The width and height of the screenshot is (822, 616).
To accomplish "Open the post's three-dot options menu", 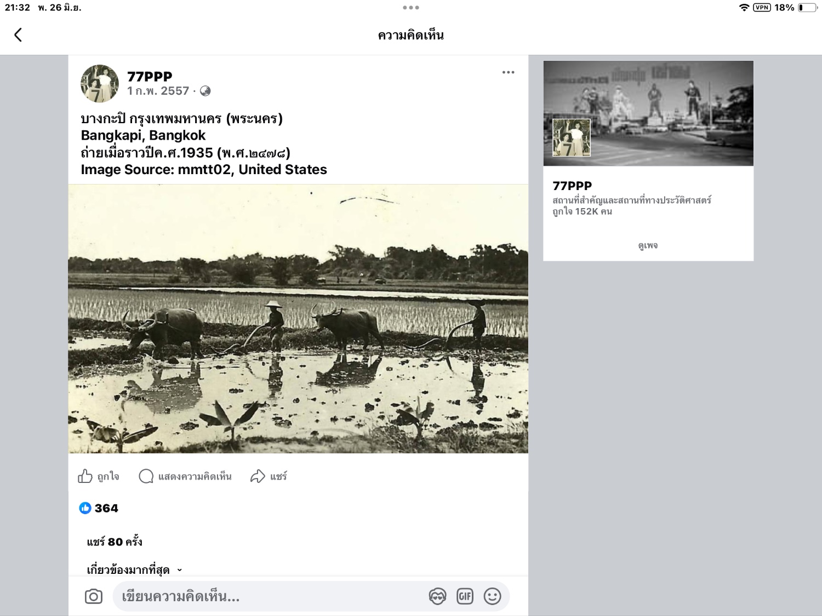I will [508, 72].
